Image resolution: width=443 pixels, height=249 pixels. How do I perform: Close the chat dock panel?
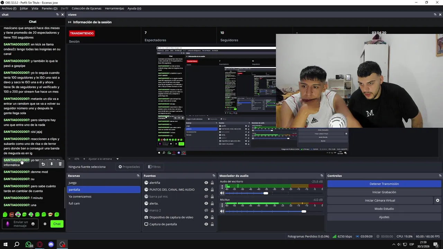click(63, 15)
